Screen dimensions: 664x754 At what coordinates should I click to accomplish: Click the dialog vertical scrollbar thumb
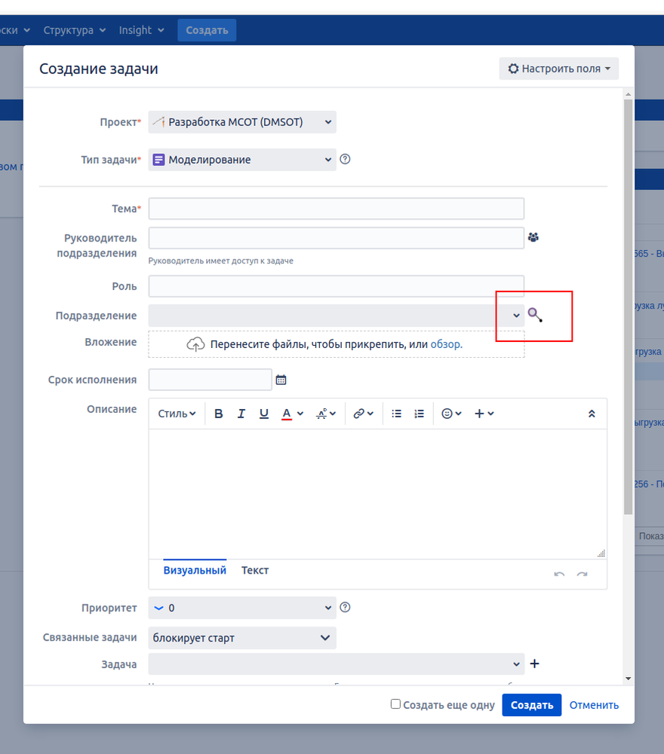[628, 306]
